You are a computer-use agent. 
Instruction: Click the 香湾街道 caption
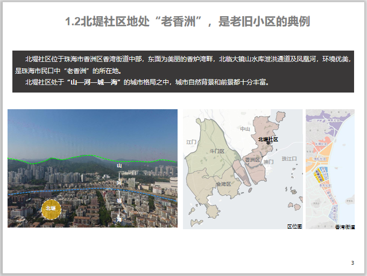(344, 227)
